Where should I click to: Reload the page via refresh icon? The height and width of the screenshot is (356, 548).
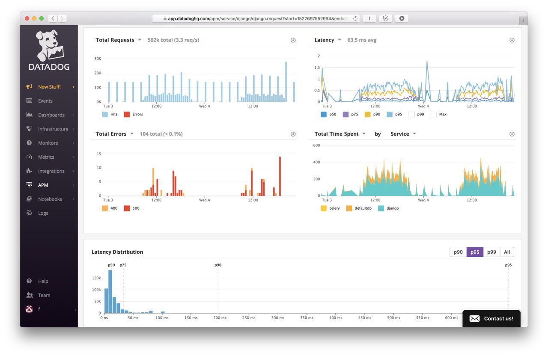[x=355, y=18]
